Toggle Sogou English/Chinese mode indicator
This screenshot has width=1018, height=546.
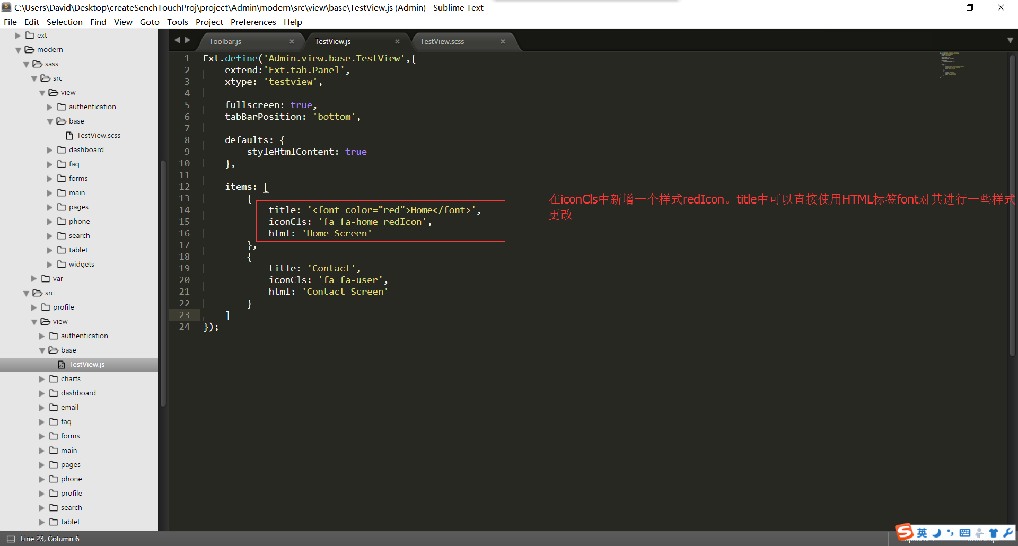(923, 533)
